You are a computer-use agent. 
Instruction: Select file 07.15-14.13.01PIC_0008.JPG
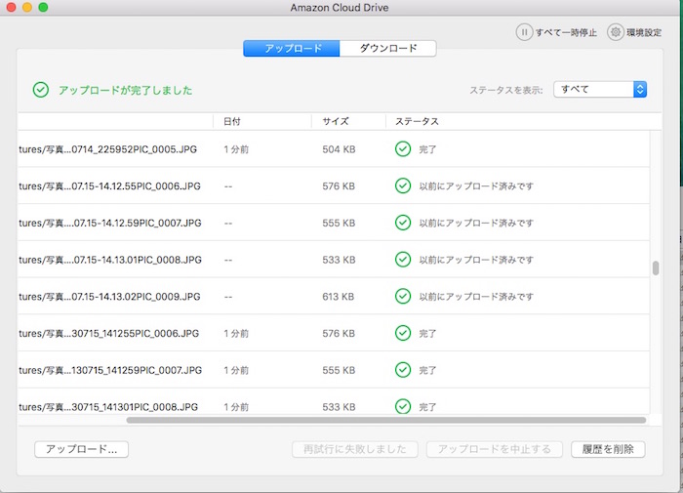tap(109, 260)
